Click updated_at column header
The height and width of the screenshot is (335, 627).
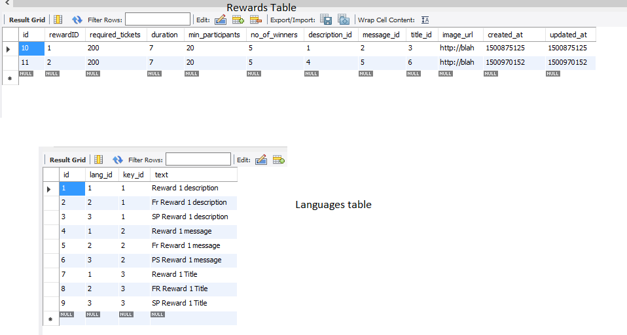(571, 35)
